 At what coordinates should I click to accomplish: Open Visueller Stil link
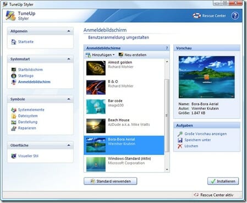pyautogui.click(x=28, y=156)
